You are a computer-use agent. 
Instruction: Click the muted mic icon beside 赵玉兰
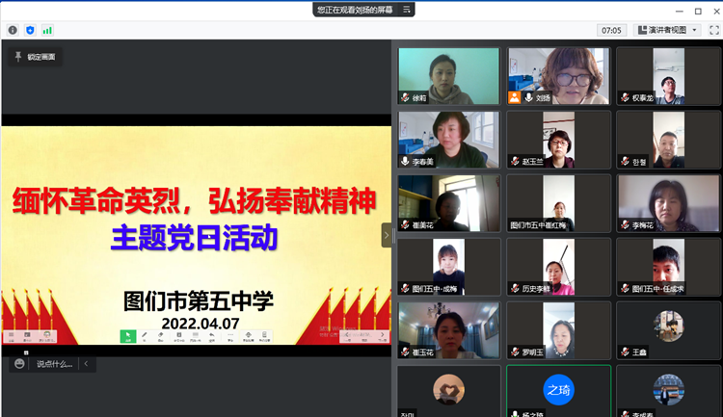[515, 161]
